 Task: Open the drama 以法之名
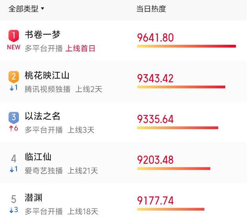click(x=42, y=116)
